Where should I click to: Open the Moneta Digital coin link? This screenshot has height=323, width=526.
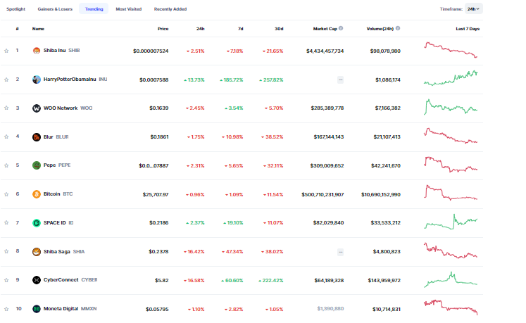[x=70, y=309]
